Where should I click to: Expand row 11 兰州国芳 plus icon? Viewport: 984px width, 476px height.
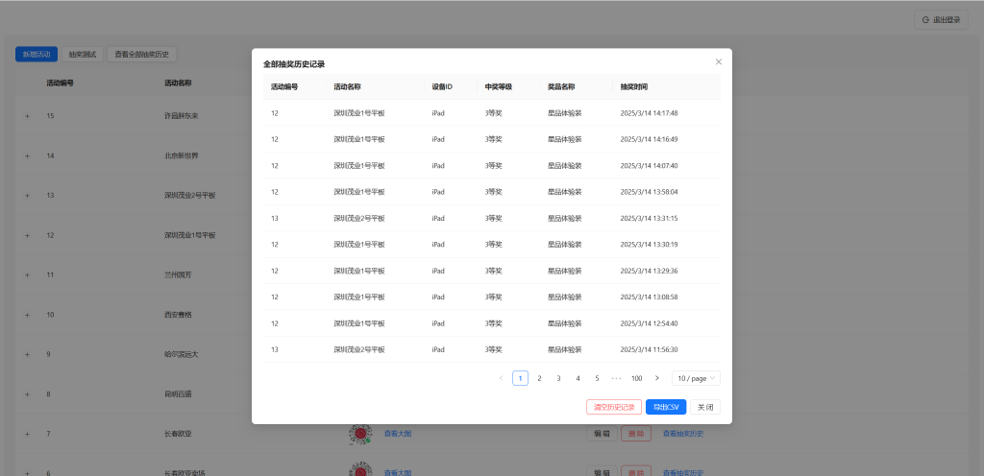[x=27, y=275]
